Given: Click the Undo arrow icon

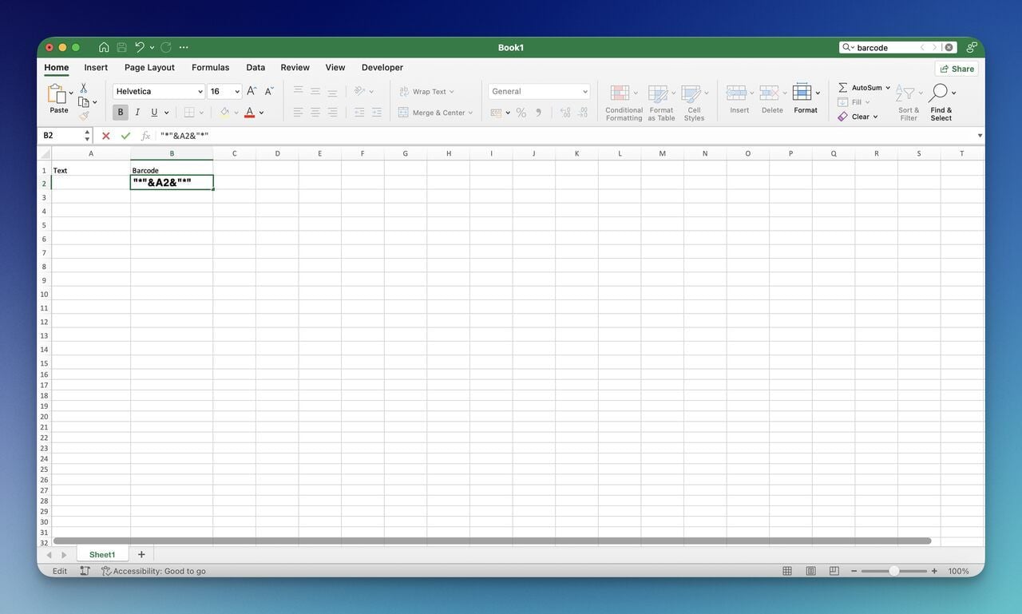Looking at the screenshot, I should point(140,47).
